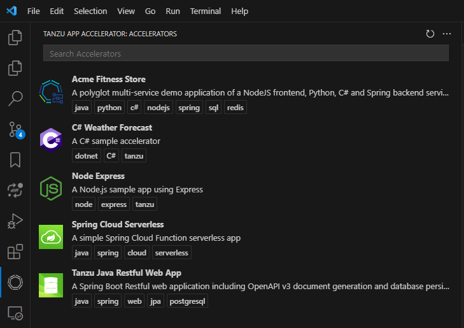The width and height of the screenshot is (464, 328).
Task: Click the dotnet tag
Action: coord(87,155)
